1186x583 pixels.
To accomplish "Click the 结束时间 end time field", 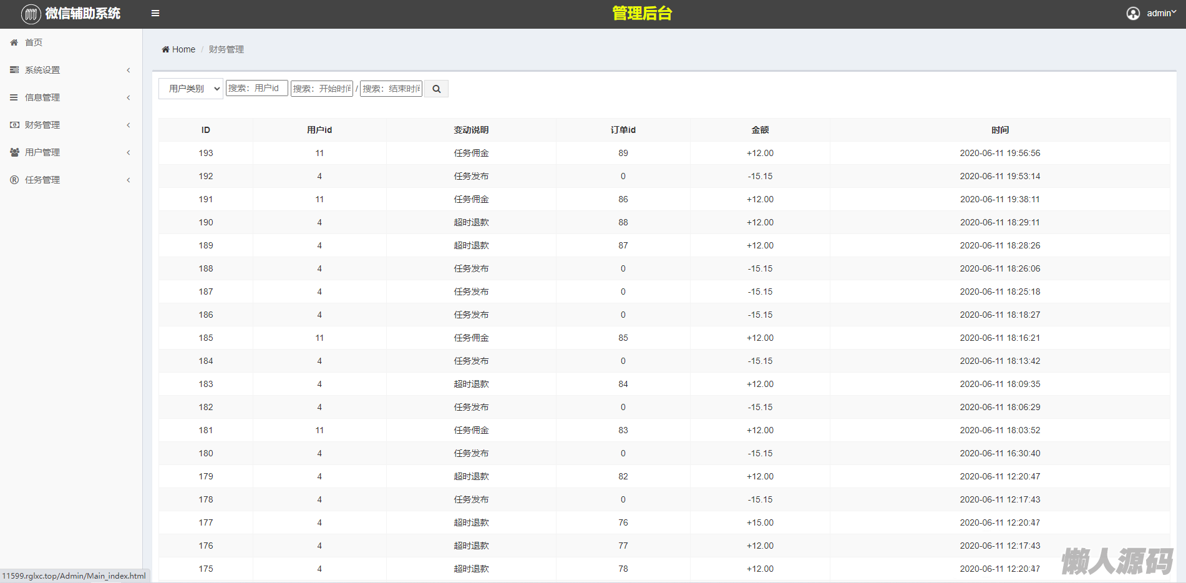I will pyautogui.click(x=391, y=89).
